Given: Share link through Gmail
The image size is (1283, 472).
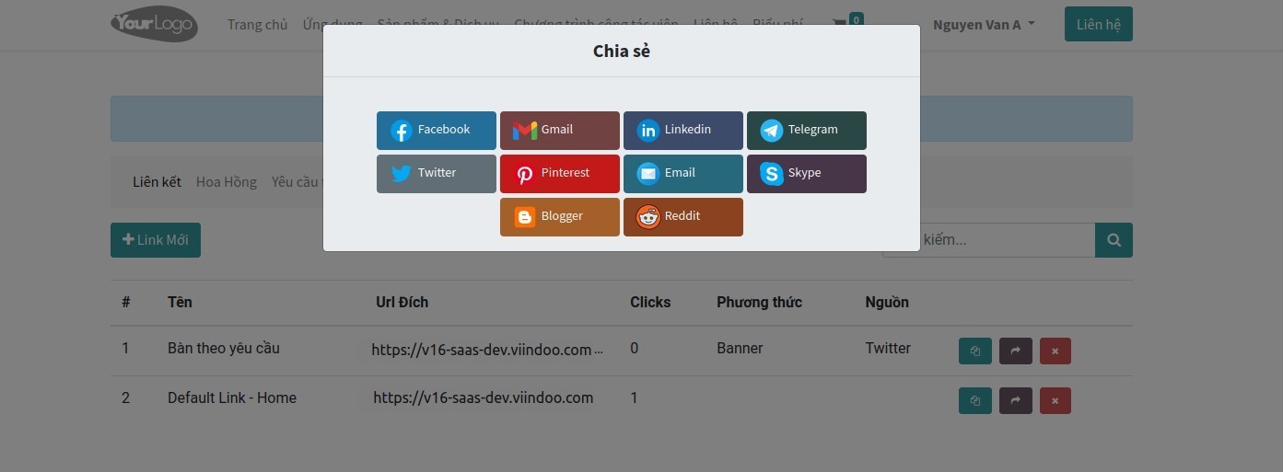Looking at the screenshot, I should [559, 131].
